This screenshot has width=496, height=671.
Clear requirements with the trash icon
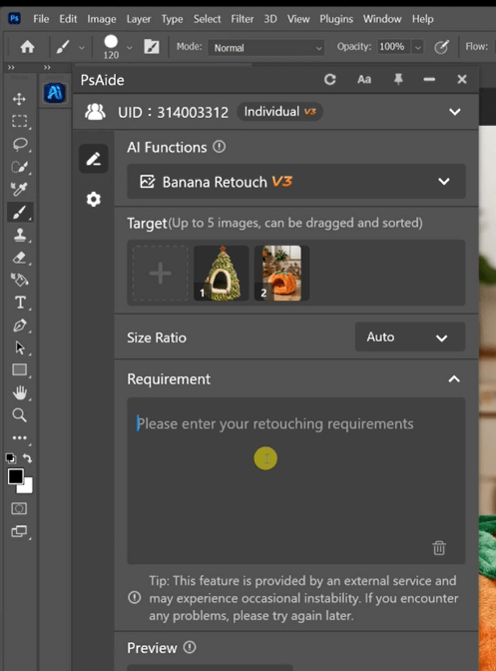[439, 548]
